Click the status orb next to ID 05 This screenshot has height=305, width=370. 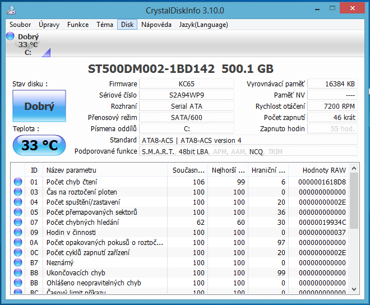tap(18, 212)
